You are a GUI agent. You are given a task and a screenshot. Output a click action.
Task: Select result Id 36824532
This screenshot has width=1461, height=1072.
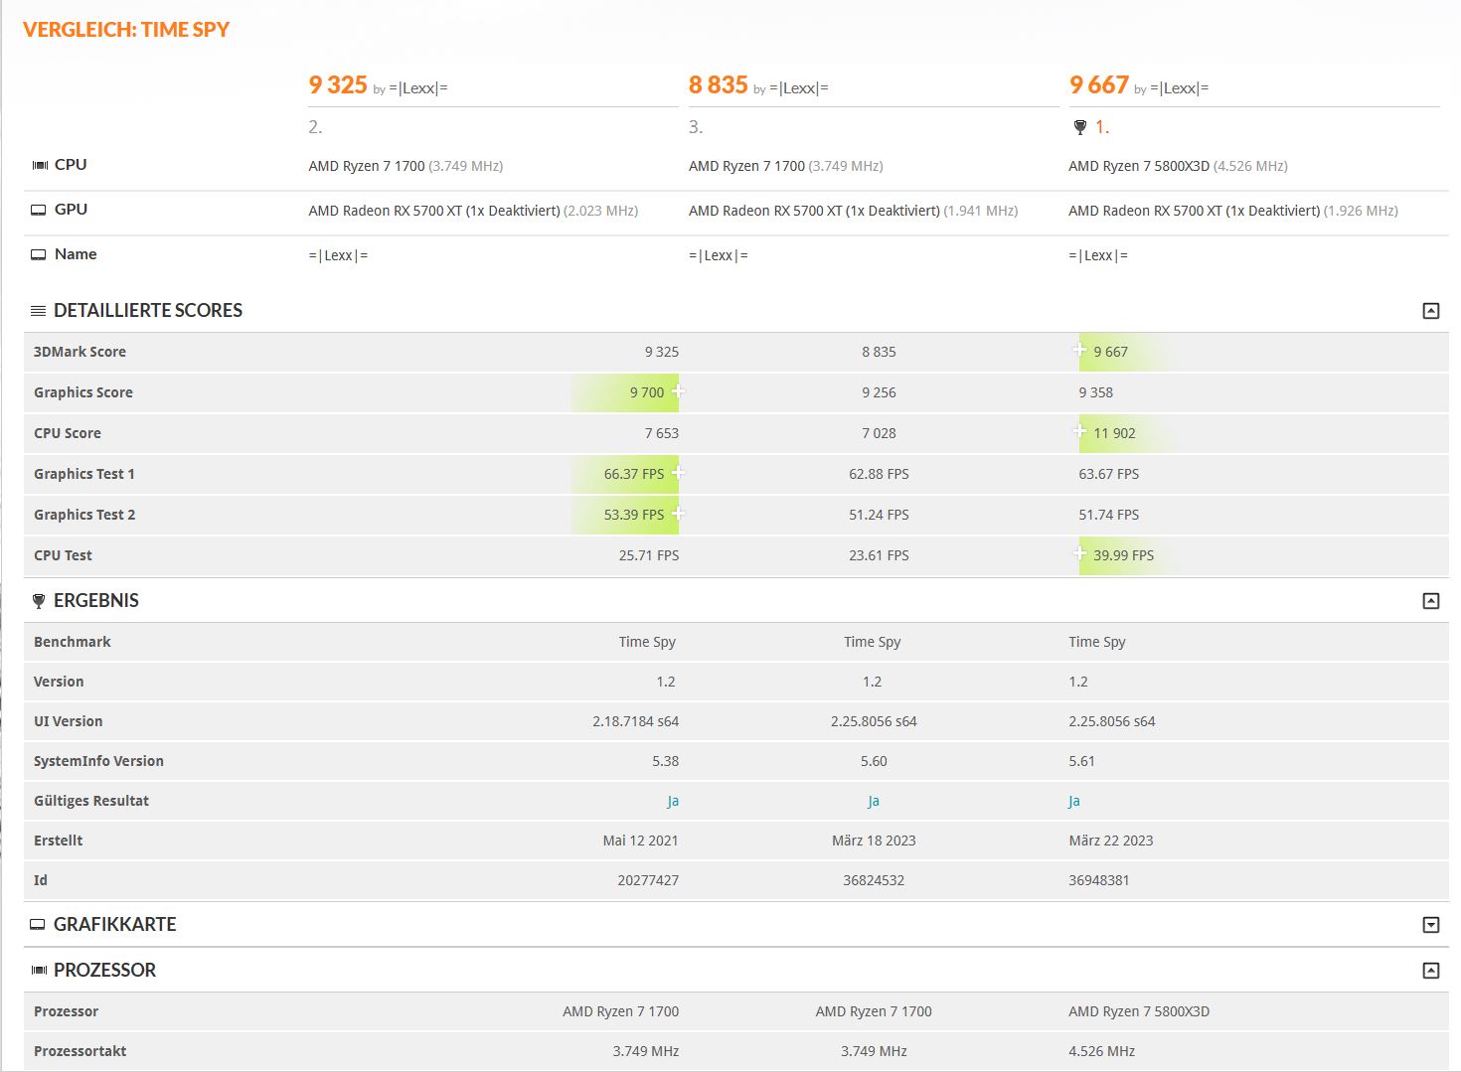(x=874, y=880)
